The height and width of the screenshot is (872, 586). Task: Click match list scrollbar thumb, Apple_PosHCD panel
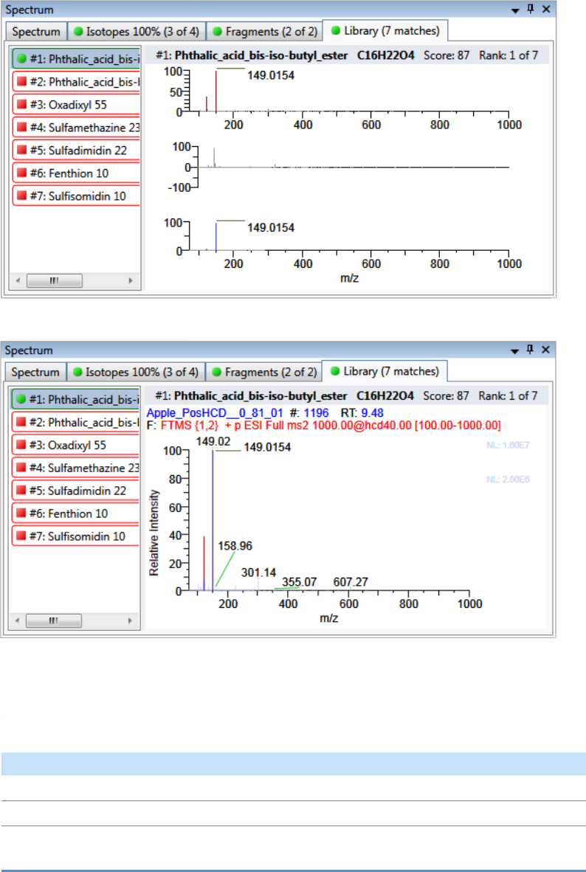(x=54, y=620)
